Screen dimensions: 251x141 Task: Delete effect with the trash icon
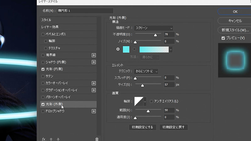pos(97,139)
